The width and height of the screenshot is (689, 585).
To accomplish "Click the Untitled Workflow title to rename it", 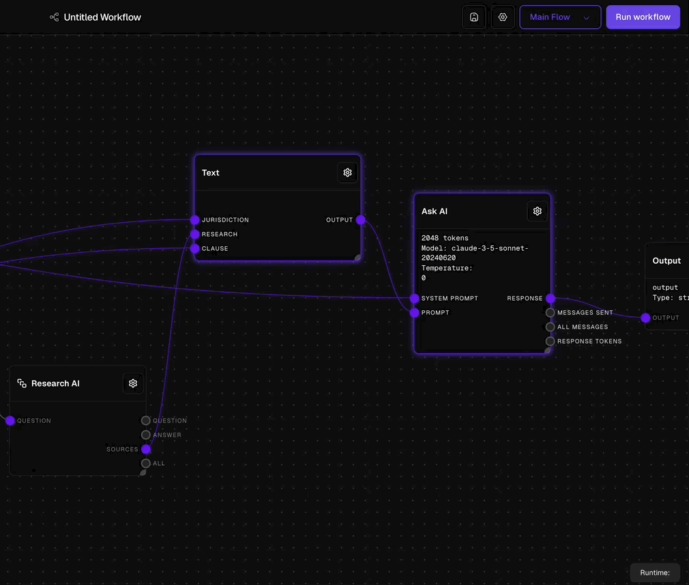I will point(102,17).
